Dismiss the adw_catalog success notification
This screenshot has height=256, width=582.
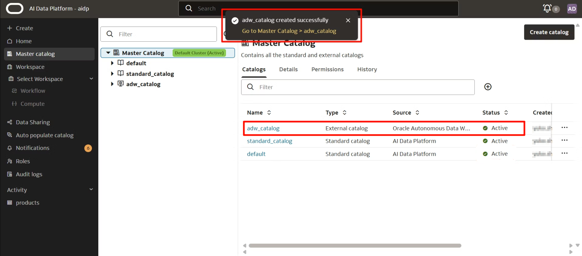[x=348, y=20]
